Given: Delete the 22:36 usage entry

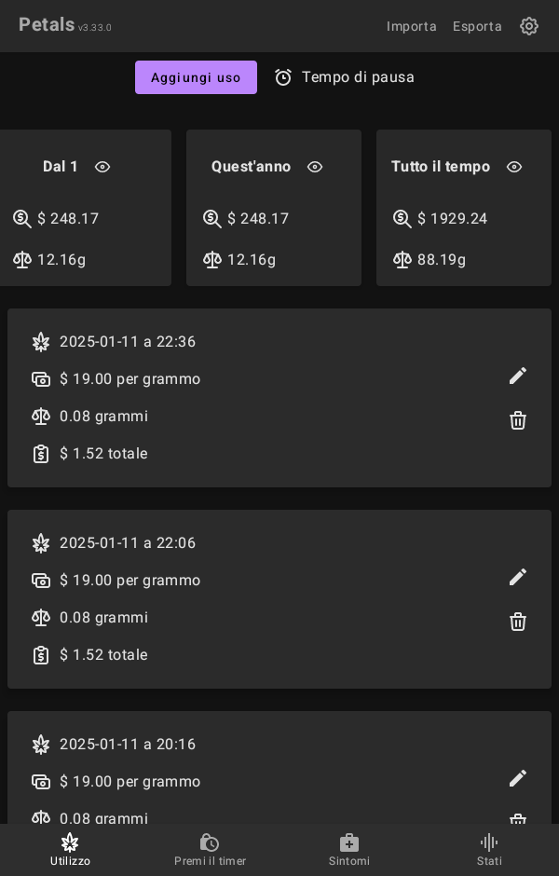Looking at the screenshot, I should tap(518, 420).
